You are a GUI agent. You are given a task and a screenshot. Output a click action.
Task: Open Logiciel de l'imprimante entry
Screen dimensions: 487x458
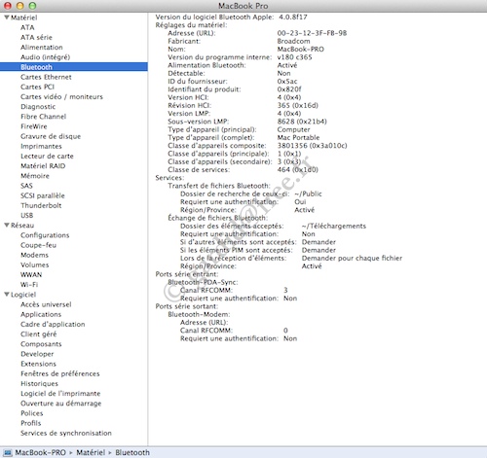point(60,394)
